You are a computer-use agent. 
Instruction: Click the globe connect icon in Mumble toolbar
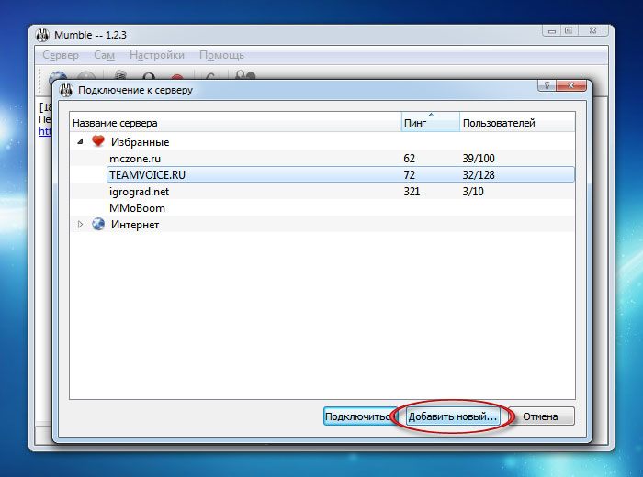tap(58, 76)
